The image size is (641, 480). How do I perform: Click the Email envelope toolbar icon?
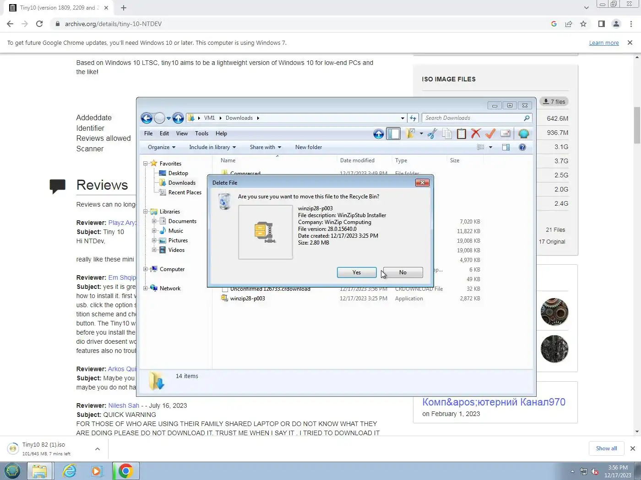tap(505, 133)
